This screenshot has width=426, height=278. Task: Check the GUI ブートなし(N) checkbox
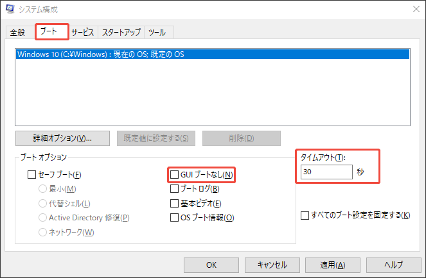tap(174, 174)
